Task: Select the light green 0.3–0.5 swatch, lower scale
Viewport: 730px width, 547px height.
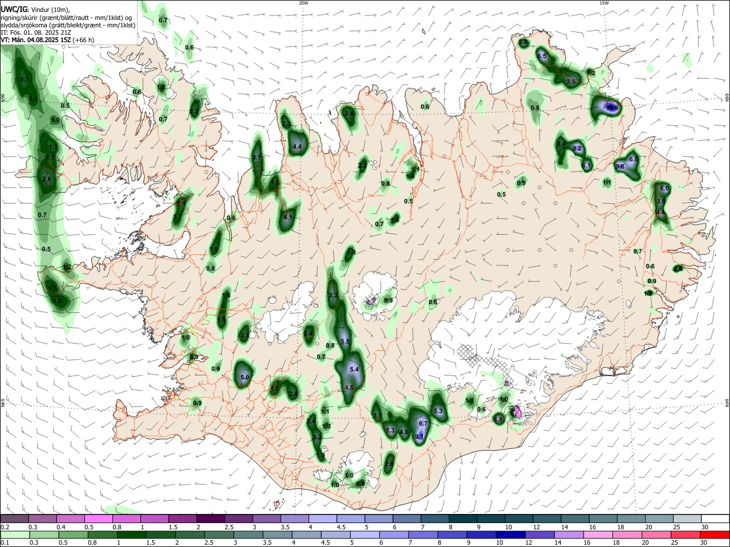Action: [x=44, y=534]
